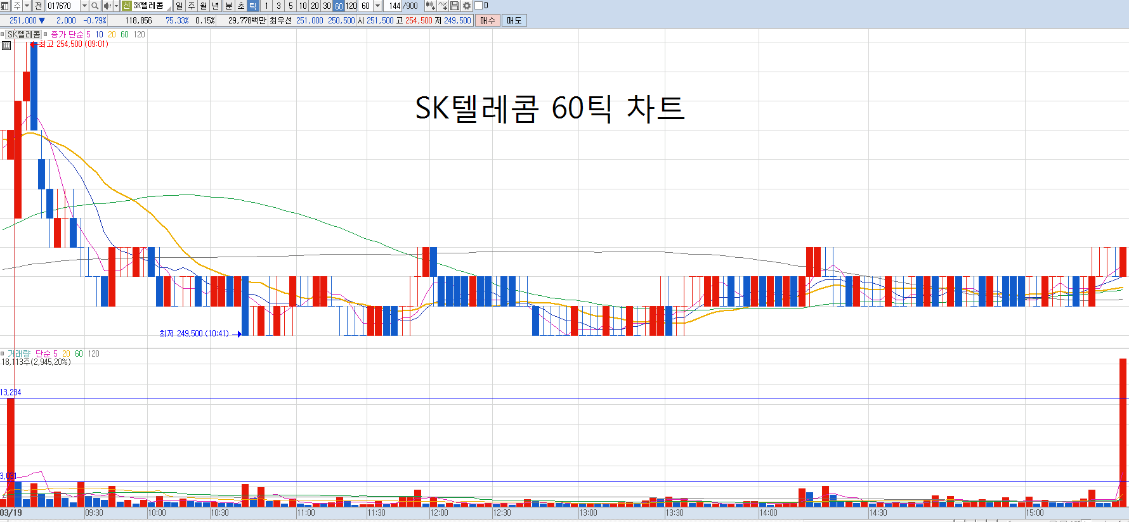Click the 144/900 candle count field
Viewport: 1129px width, 522px height.
pyautogui.click(x=403, y=6)
